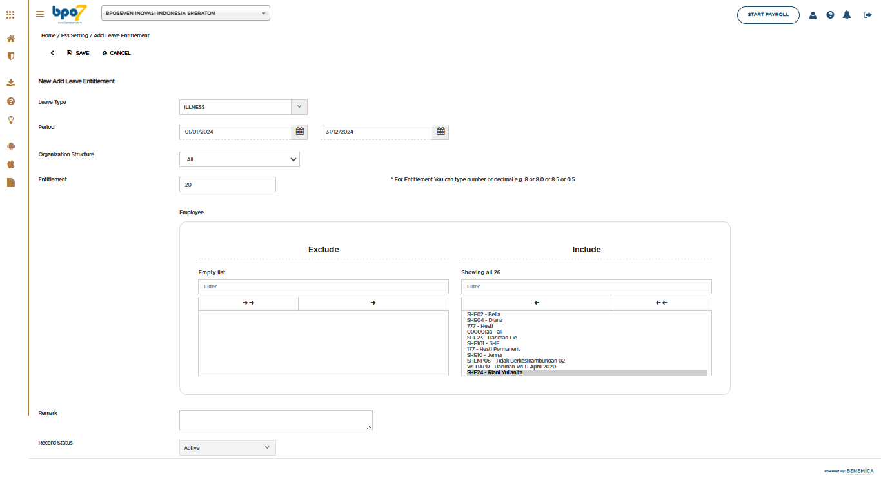
Task: Click the Add Leave Entitlement breadcrumb
Action: [x=122, y=35]
